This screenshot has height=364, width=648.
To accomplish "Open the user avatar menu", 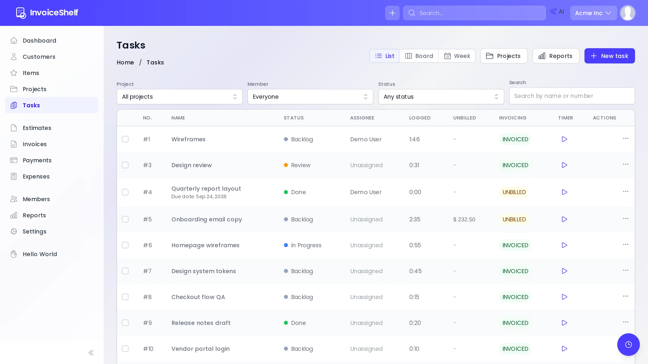I will click(x=628, y=13).
